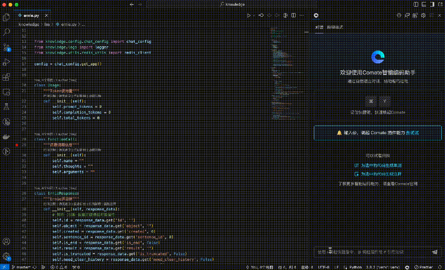Open the master branch picker in status bar
This screenshot has height=270, width=445.
point(21,267)
